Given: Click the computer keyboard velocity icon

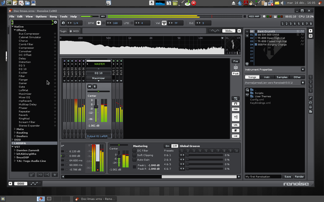Looking at the screenshot, I should point(164,23).
